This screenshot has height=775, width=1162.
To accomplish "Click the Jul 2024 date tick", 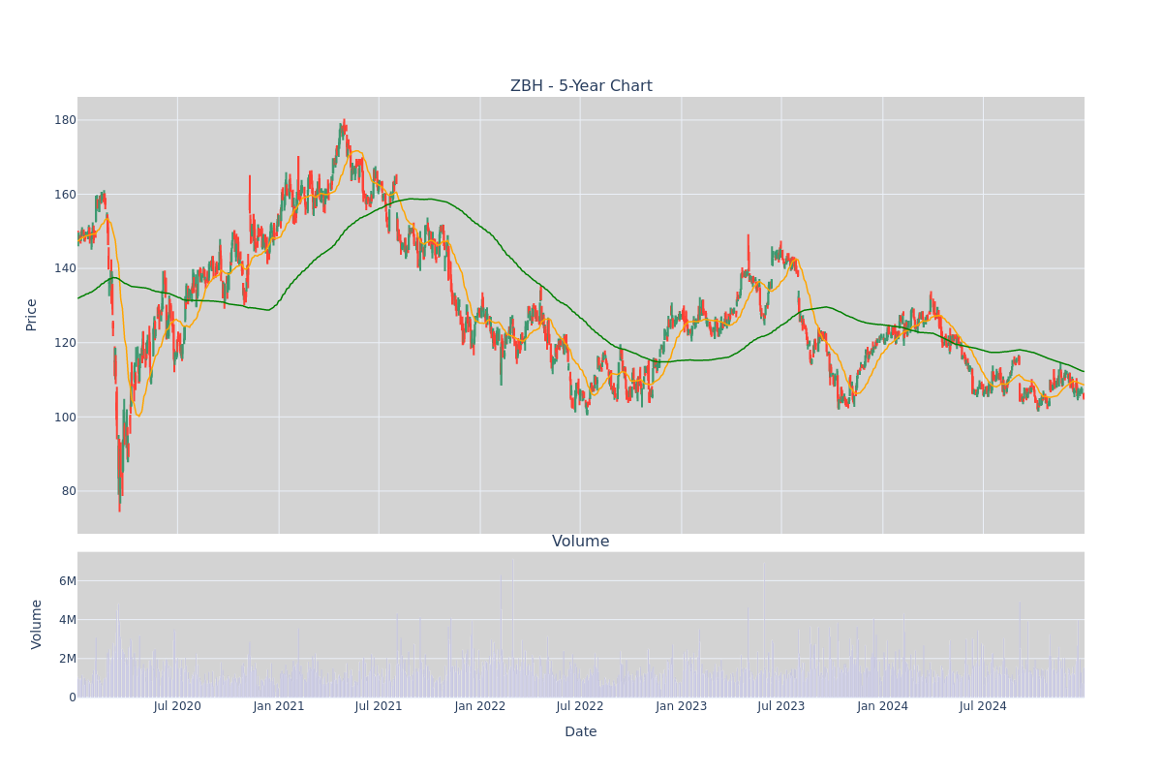I will pyautogui.click(x=983, y=706).
